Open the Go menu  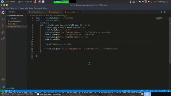(26, 8)
